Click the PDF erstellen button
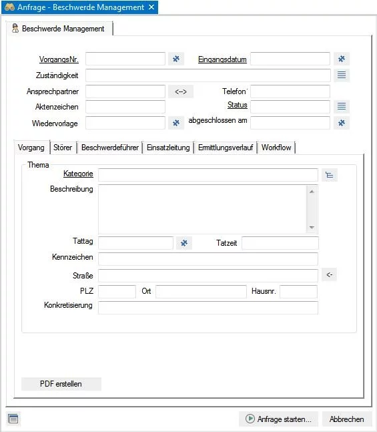The height and width of the screenshot is (432, 377). 61,384
